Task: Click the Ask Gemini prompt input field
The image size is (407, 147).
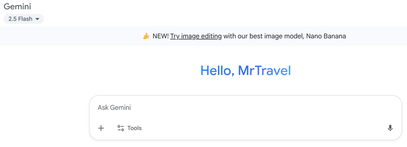Action: (x=246, y=108)
